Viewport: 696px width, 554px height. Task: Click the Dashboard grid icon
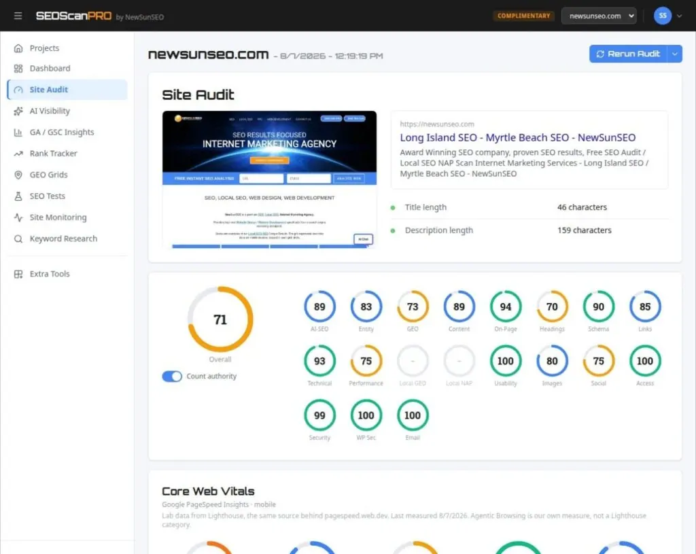[18, 69]
